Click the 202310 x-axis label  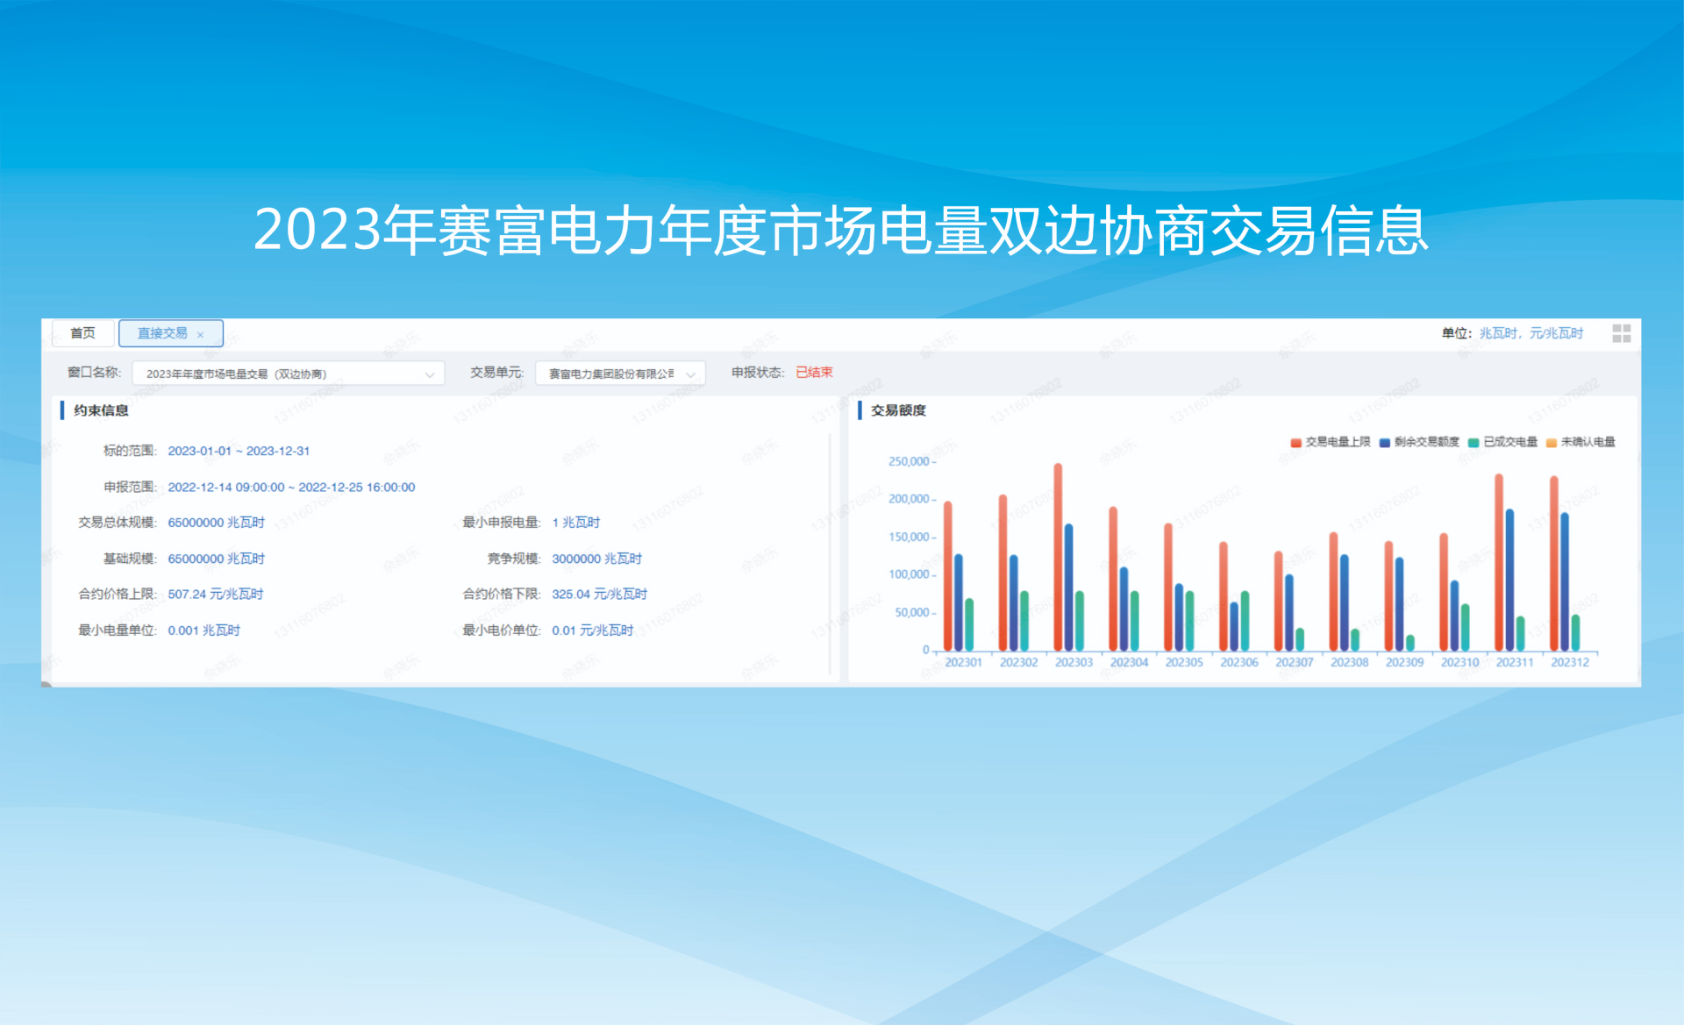point(1459,663)
